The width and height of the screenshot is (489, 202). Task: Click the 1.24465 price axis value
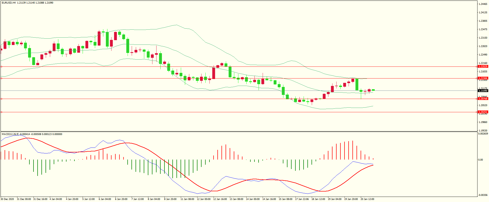click(x=483, y=4)
